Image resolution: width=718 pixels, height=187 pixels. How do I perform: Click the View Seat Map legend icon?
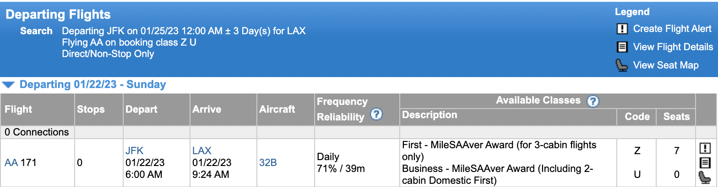pos(622,65)
